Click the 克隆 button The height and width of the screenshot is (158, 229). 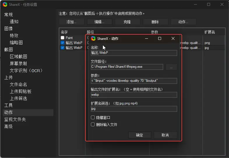127,22
